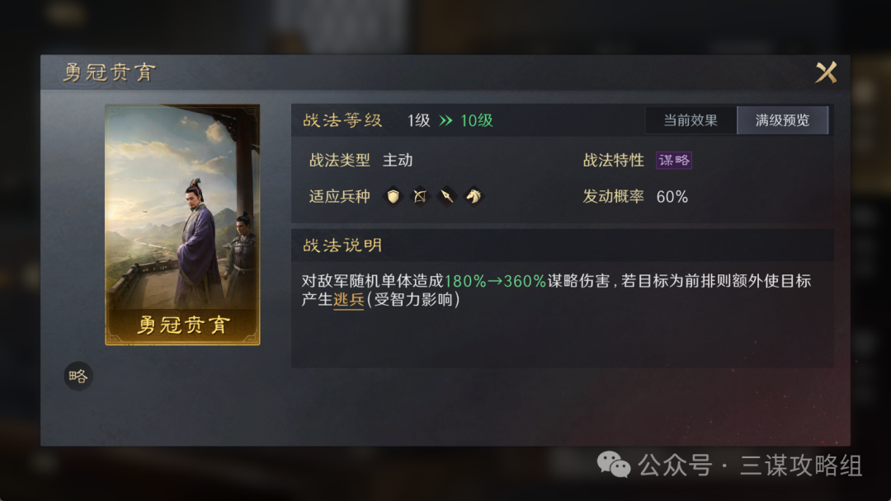
Task: Switch to 当前效果 tab
Action: point(691,120)
